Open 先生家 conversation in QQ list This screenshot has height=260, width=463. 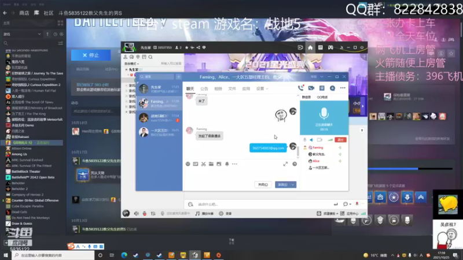[159, 89]
